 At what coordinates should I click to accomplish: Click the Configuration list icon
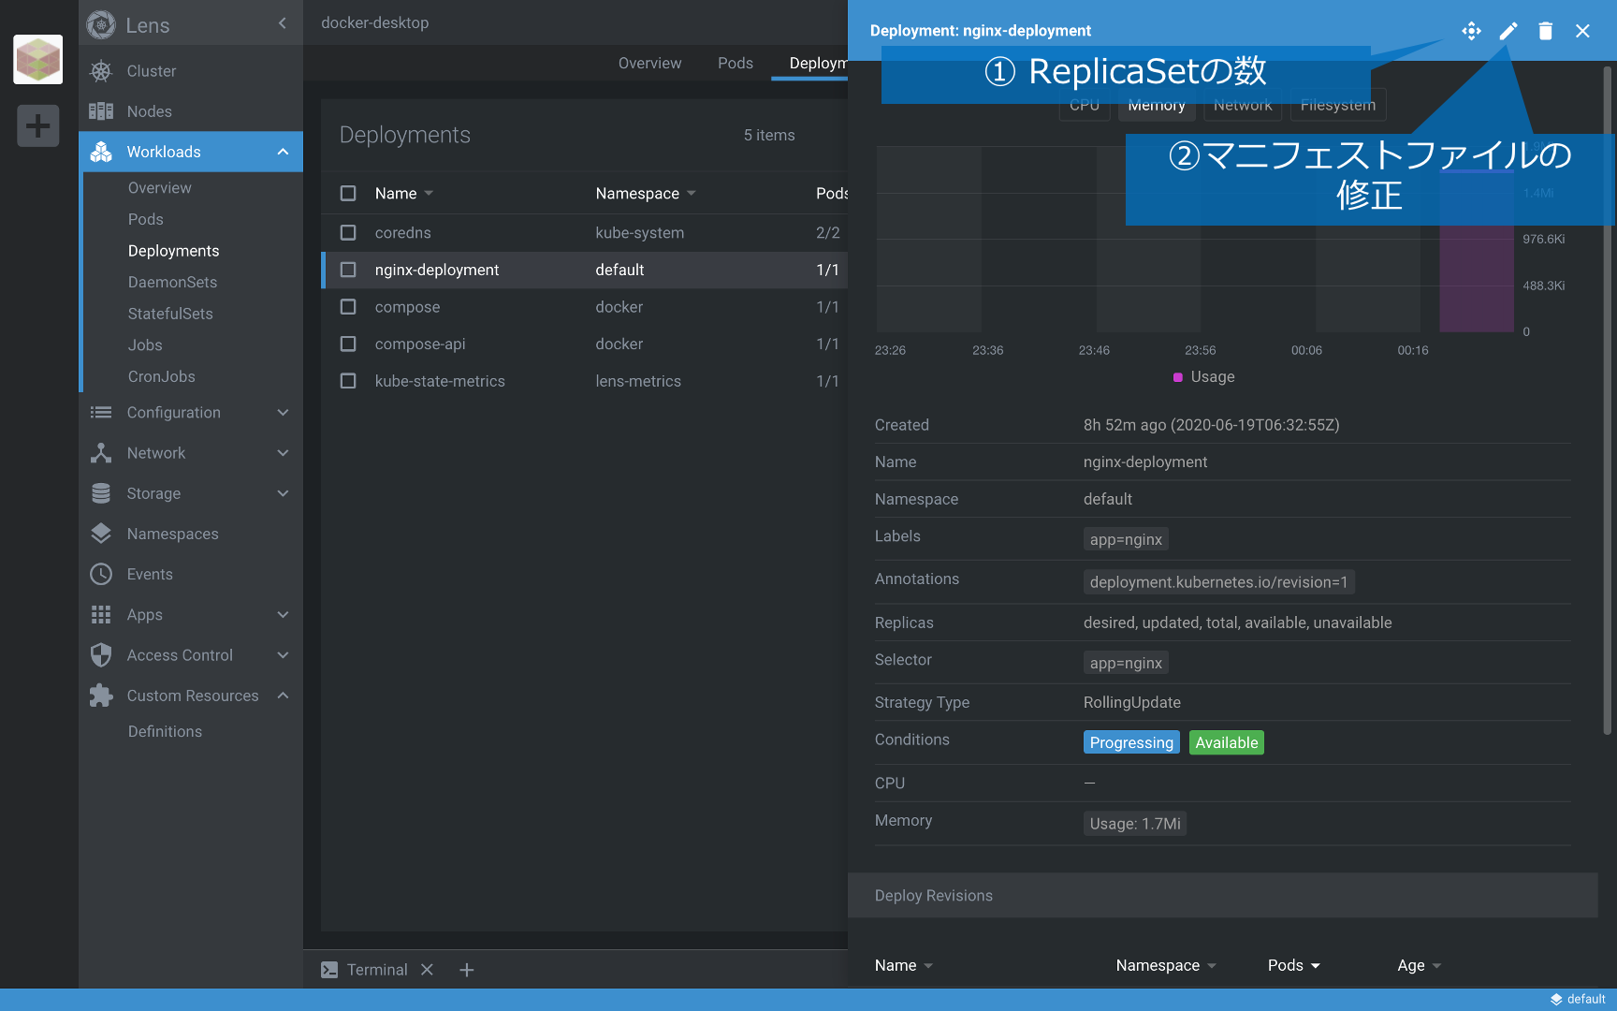point(101,413)
